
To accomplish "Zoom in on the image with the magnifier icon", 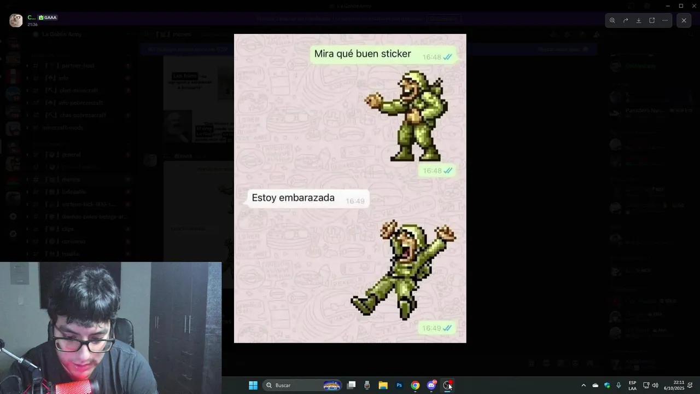I will point(612,20).
